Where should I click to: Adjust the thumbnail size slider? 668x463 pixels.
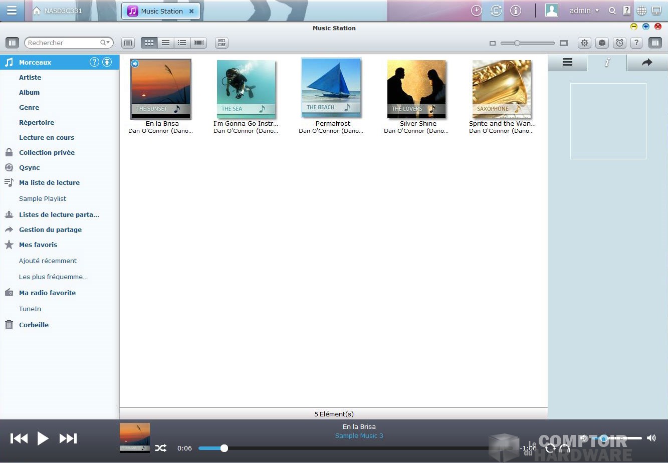pyautogui.click(x=517, y=43)
